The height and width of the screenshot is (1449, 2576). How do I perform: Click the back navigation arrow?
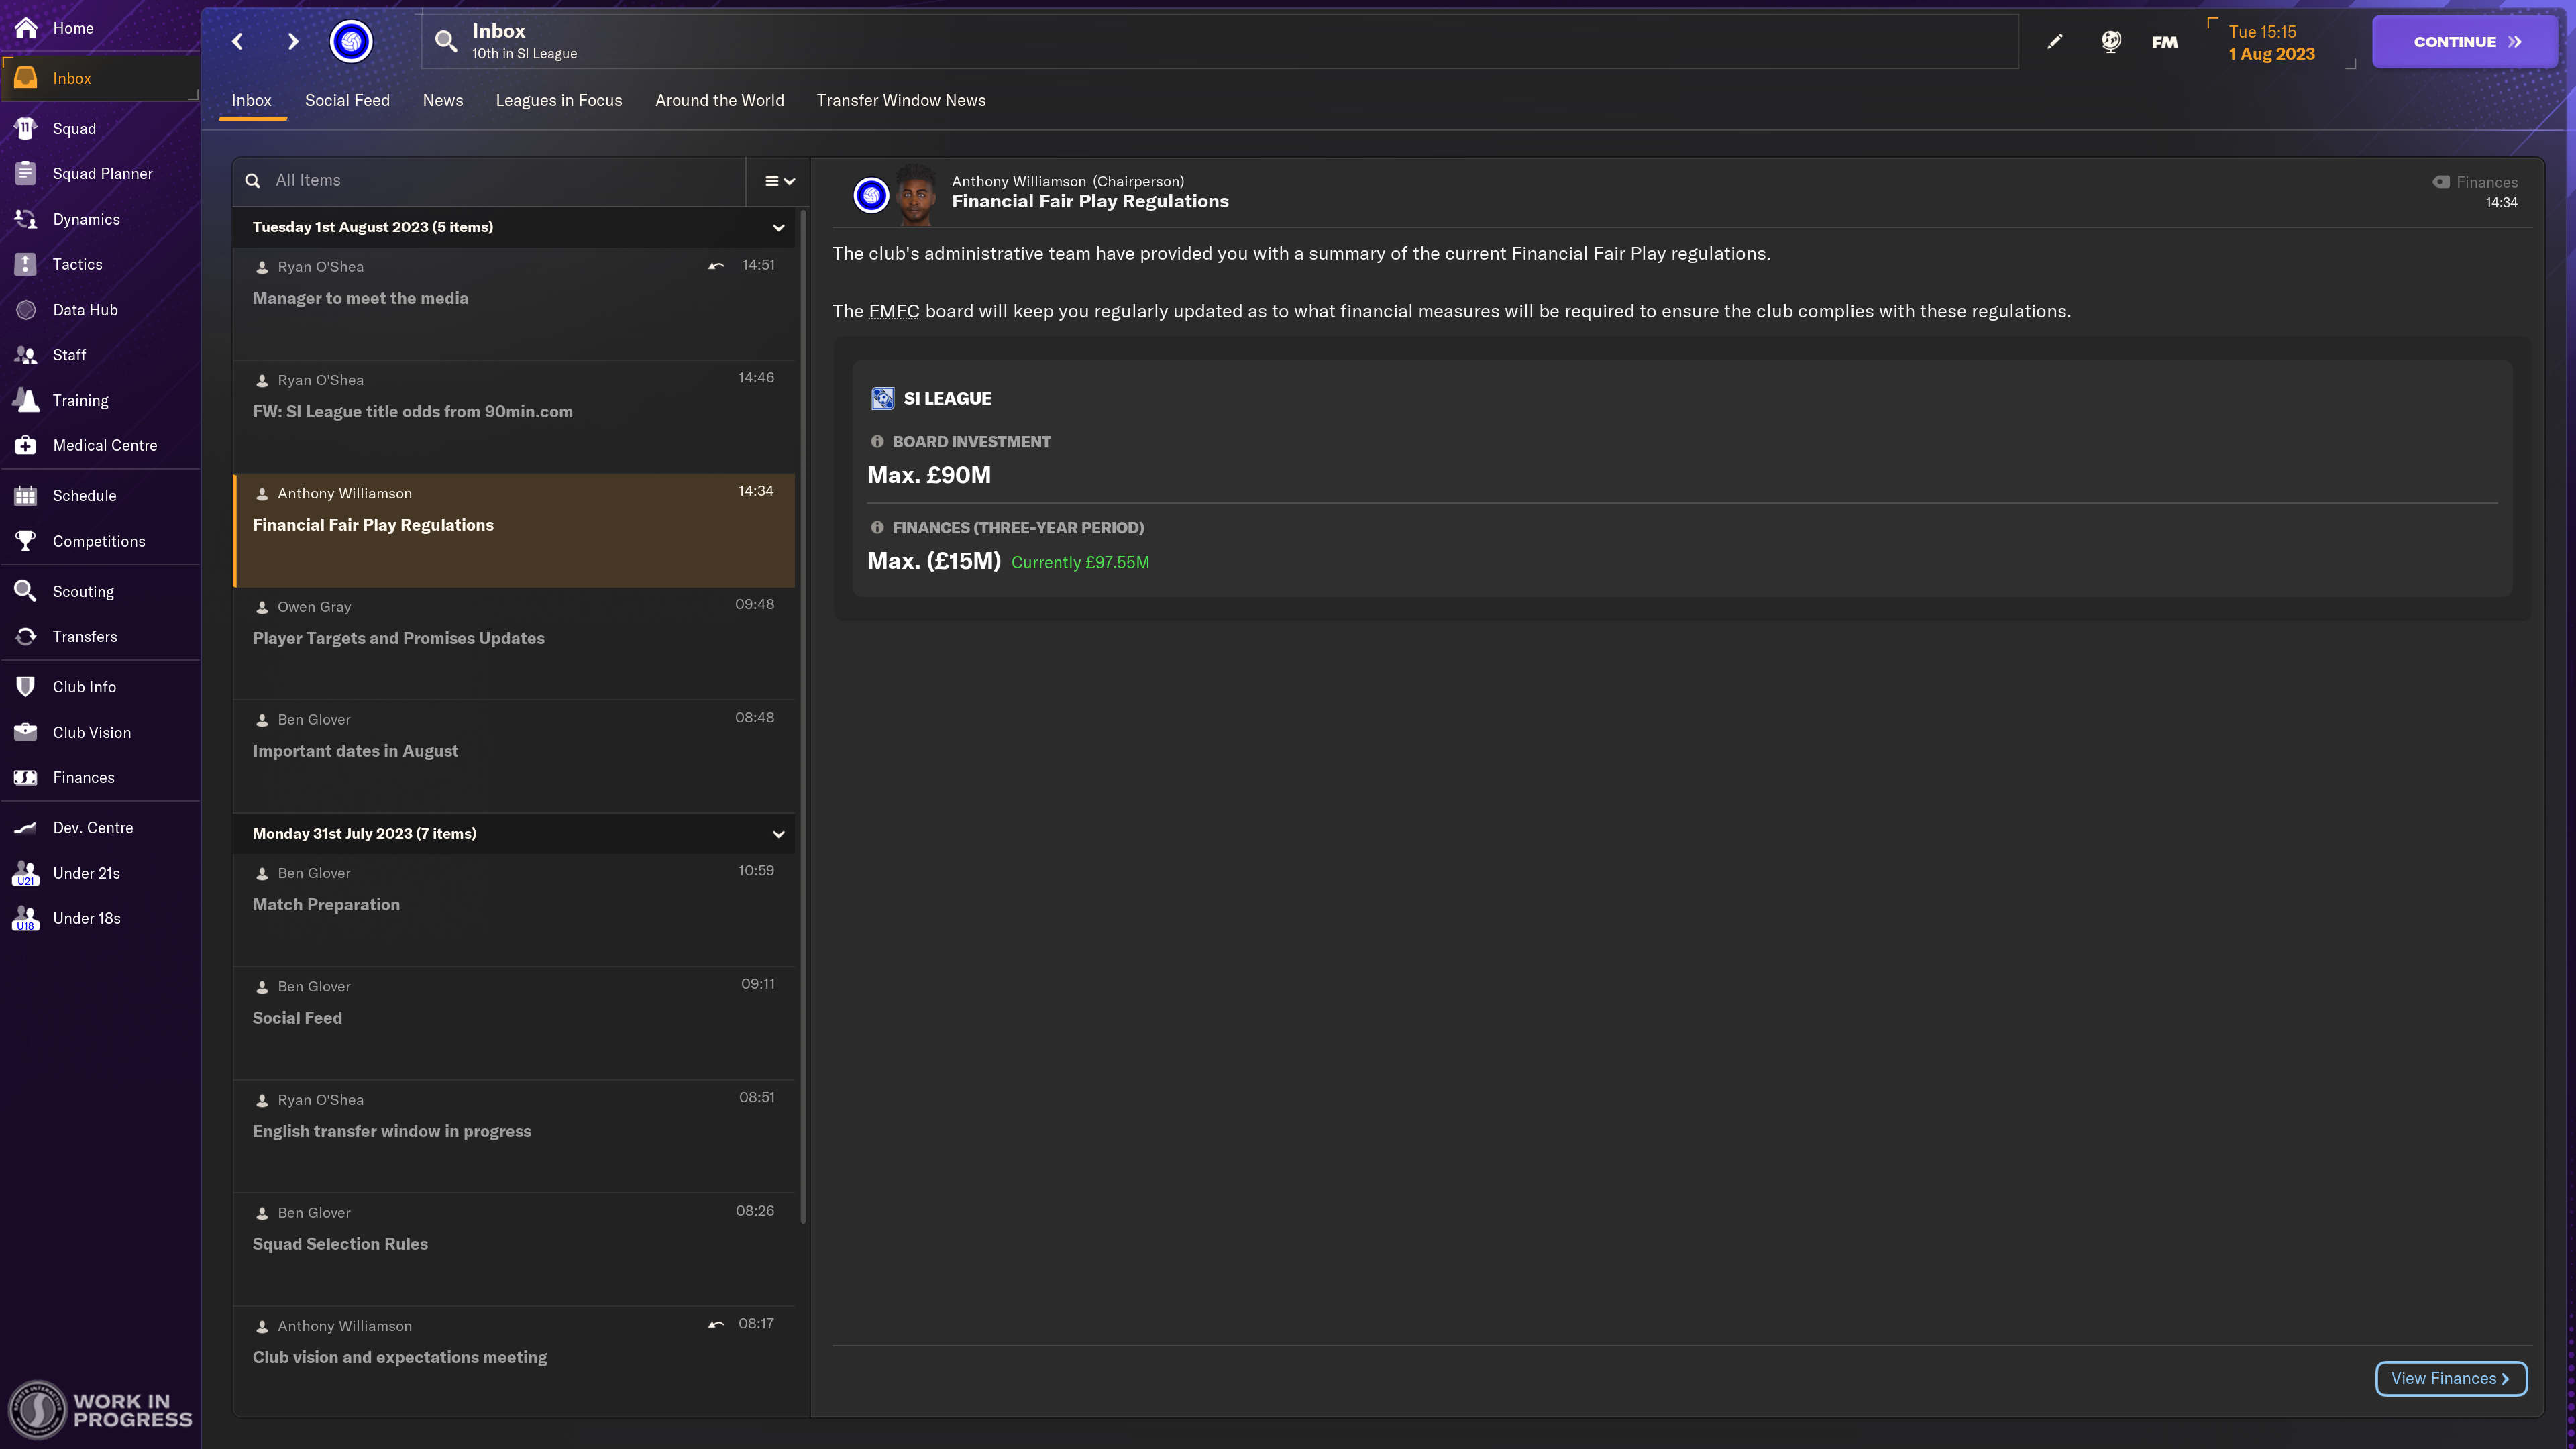(237, 41)
